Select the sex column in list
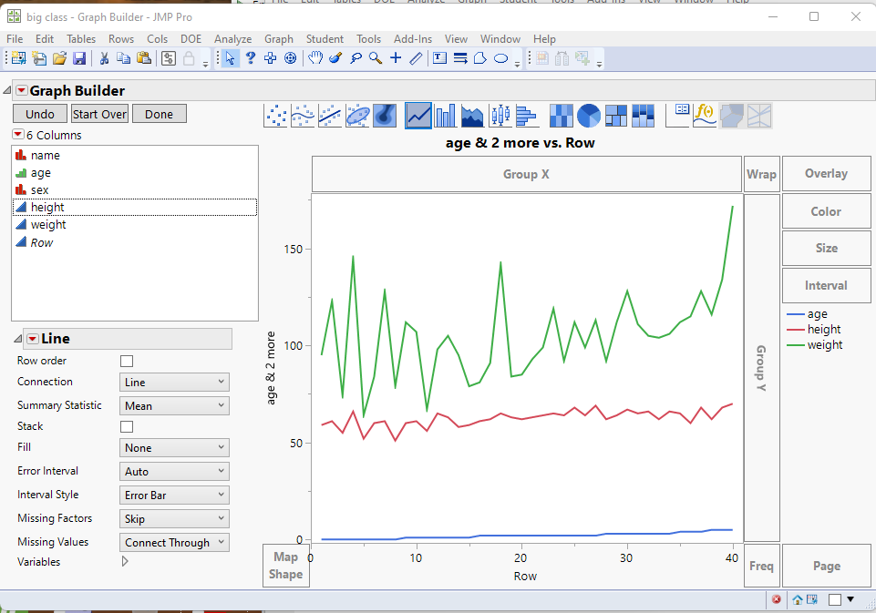Screen dimensions: 876x613 tap(135, 189)
